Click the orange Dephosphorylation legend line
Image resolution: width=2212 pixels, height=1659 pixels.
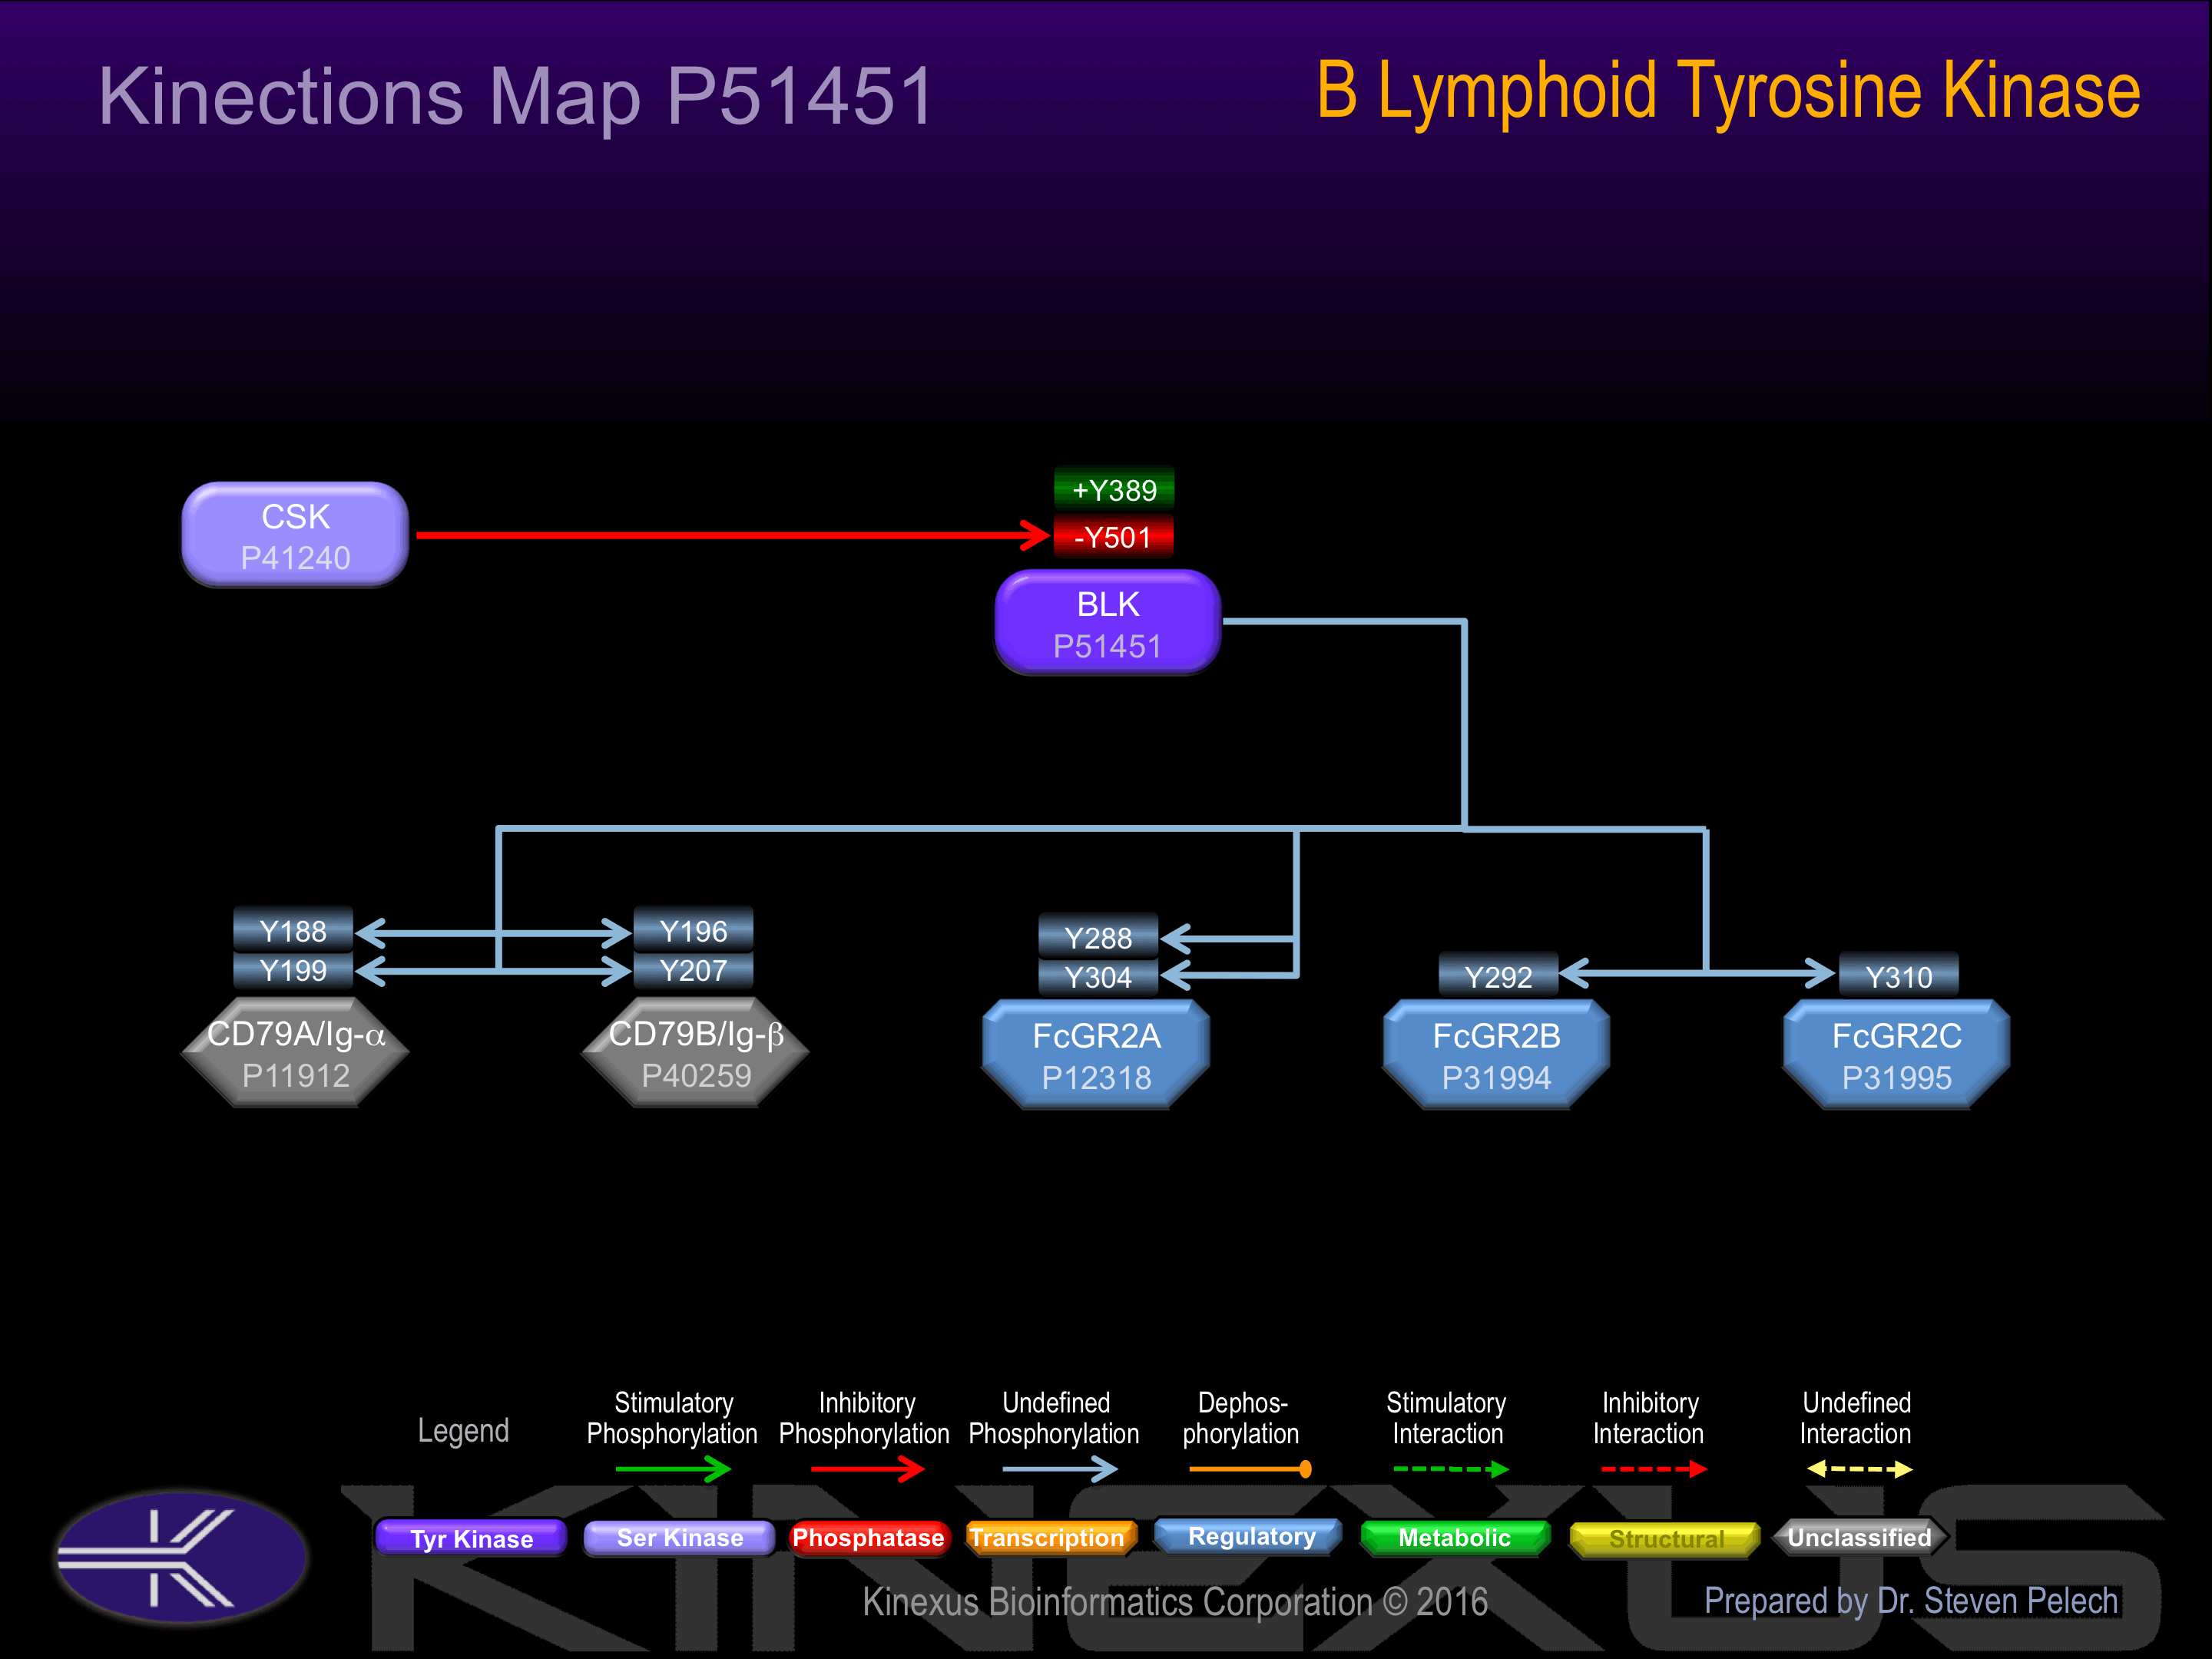click(x=1250, y=1469)
